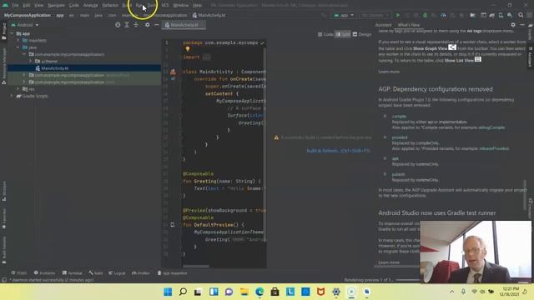Viewport: 534px width, 300px height.
Task: Open the File menu
Action: [x=15, y=5]
